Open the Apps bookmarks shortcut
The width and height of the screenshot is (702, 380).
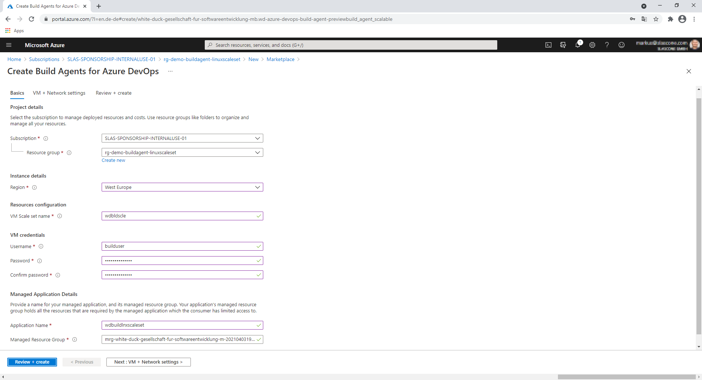(15, 31)
